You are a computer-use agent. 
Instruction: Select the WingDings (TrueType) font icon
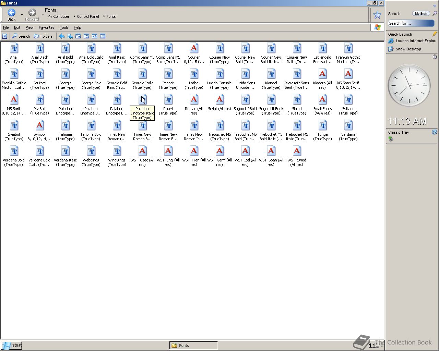(117, 152)
